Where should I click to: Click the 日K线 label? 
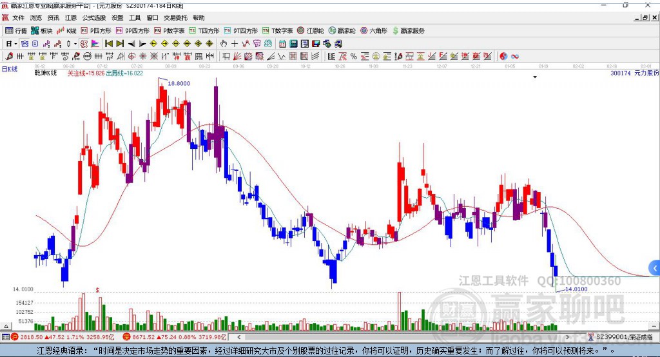pos(9,69)
